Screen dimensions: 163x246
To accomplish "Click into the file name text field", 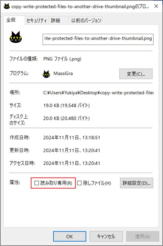I will point(98,39).
